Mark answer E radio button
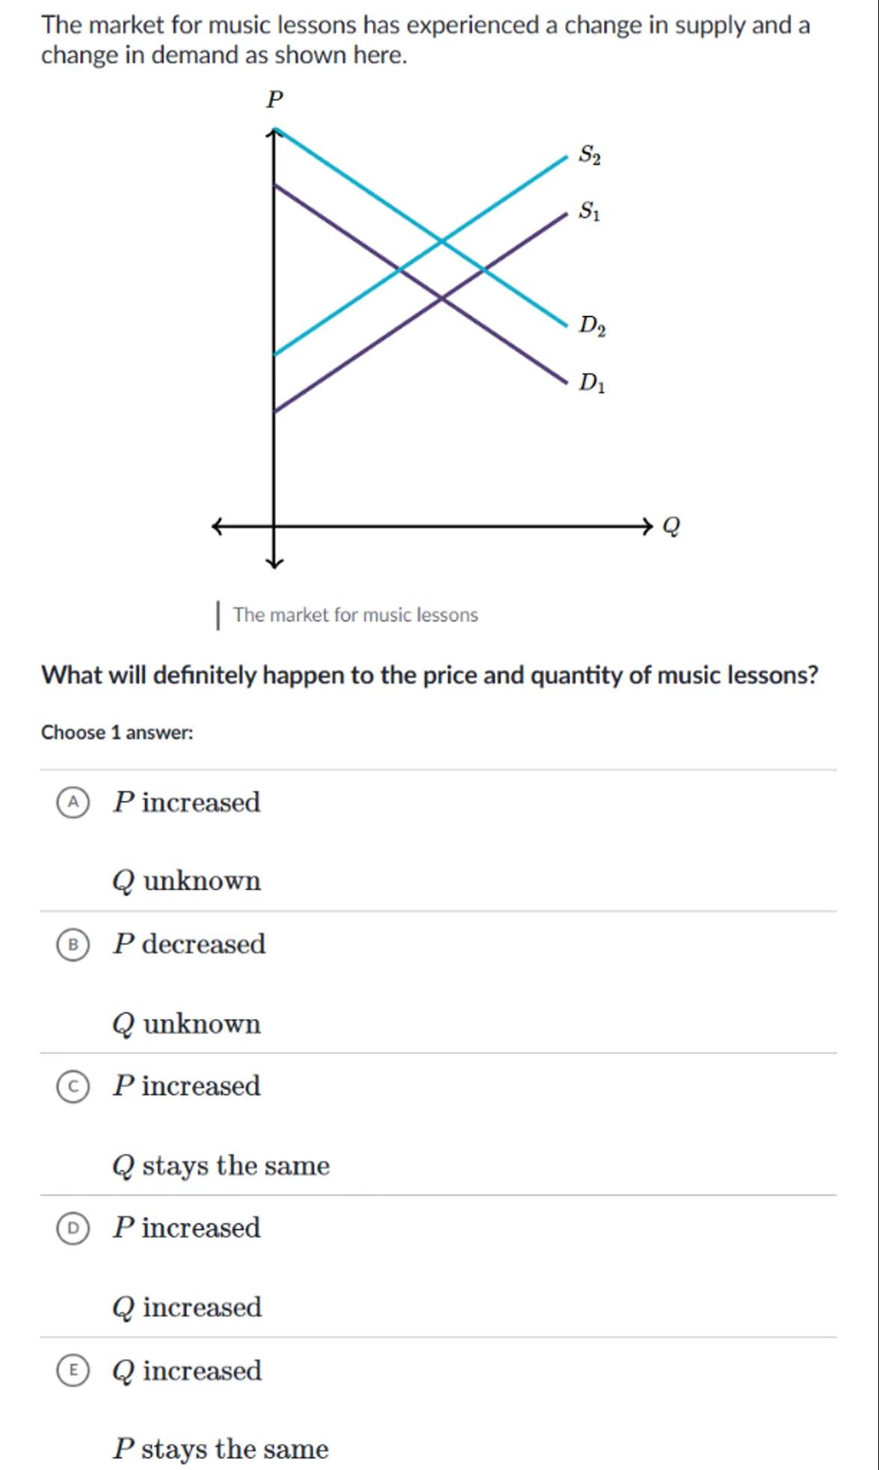This screenshot has height=1470, width=879. coord(73,1371)
